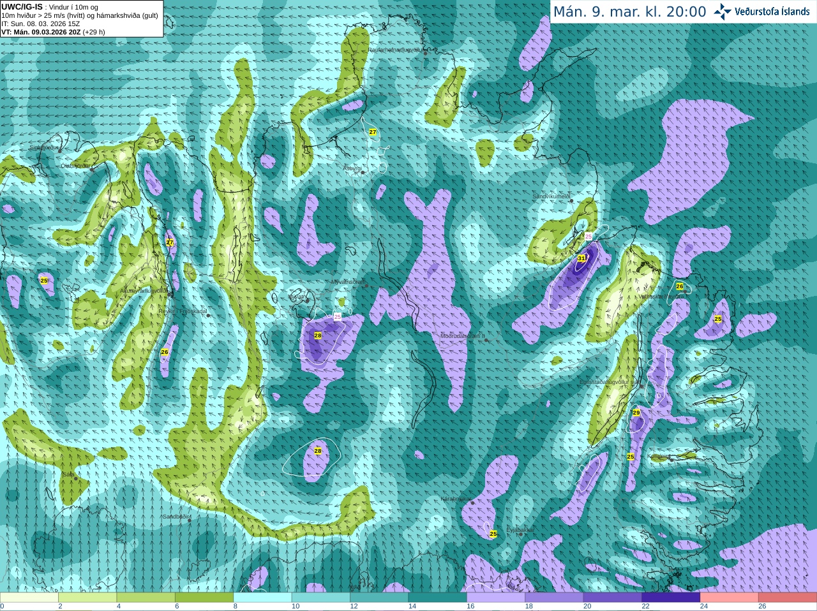Image resolution: width=817 pixels, height=611 pixels.
Task: Click the white 25 contour label above the 31
Action: click(588, 236)
